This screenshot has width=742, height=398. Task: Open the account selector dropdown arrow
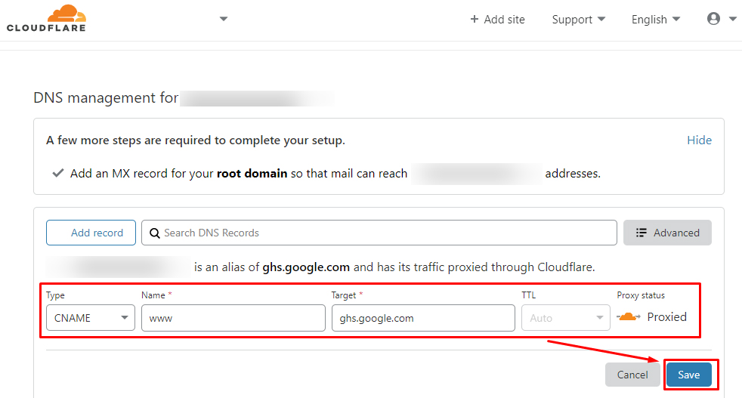click(x=224, y=19)
